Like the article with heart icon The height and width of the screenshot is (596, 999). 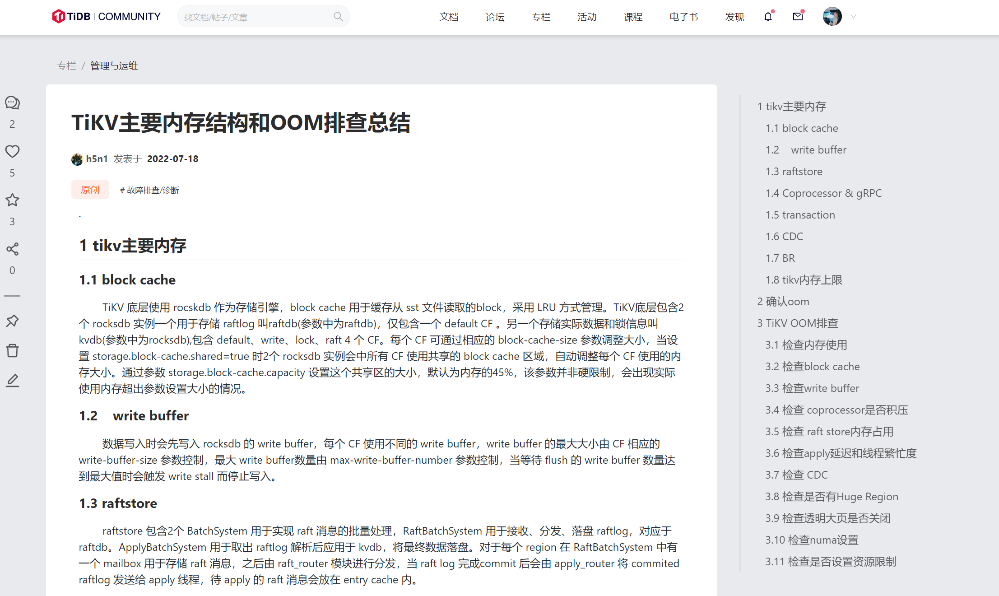coord(12,151)
